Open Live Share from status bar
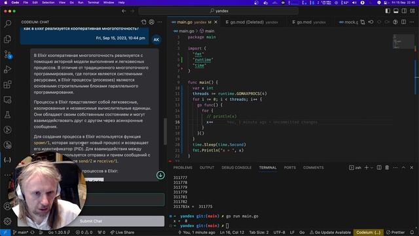 122,232
